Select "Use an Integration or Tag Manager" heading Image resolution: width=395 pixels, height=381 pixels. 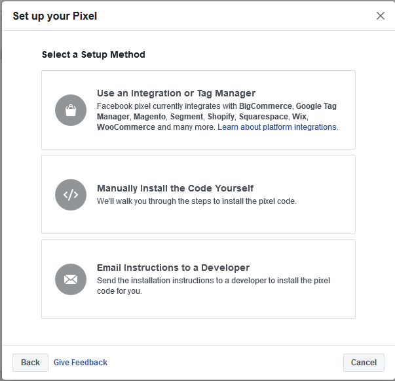coord(176,93)
